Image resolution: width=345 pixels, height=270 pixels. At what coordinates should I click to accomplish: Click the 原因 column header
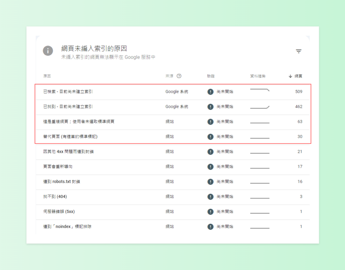pos(47,76)
